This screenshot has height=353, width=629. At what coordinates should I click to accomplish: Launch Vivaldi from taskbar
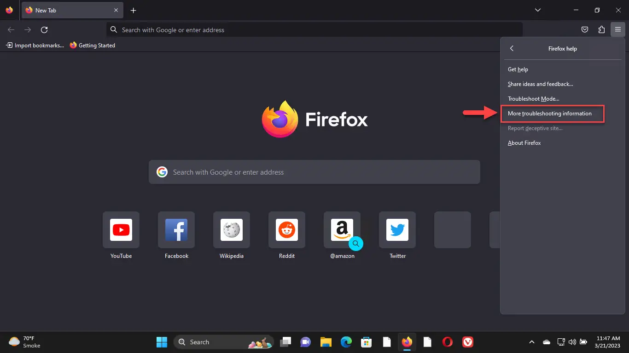(x=468, y=342)
